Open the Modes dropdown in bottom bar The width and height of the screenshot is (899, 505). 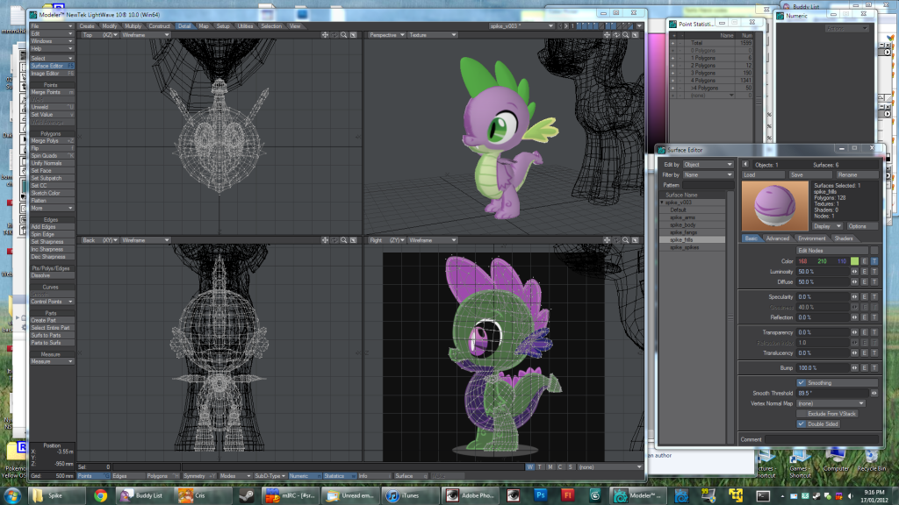coord(235,476)
